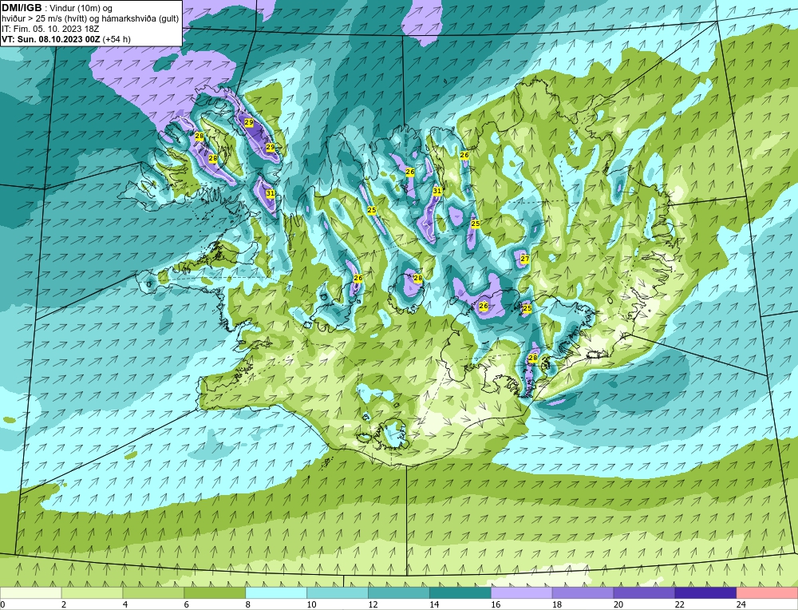Pick the dark indigo 22–24 legend swatch
Viewport: 798px width, 610px height.
(x=706, y=593)
